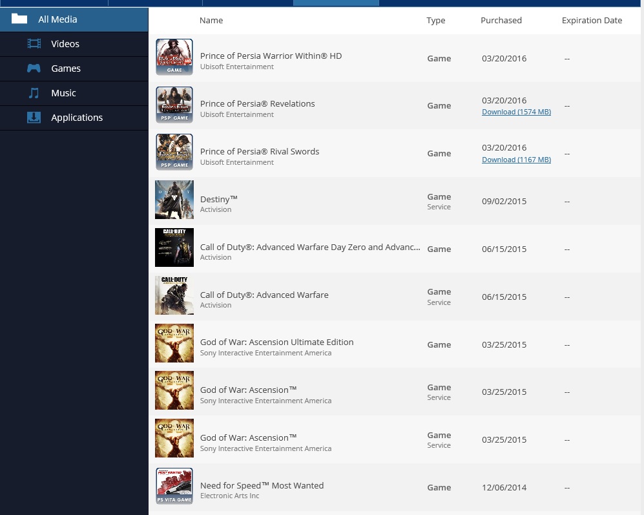The image size is (644, 515).
Task: Select the title "Destiny™"
Action: [x=218, y=199]
